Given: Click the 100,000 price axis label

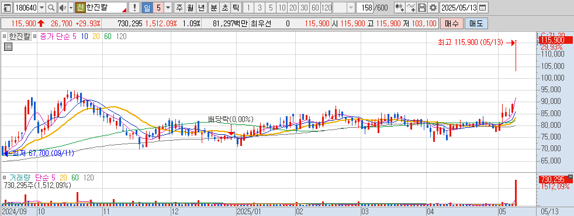Looking at the screenshot, I should tap(552, 78).
